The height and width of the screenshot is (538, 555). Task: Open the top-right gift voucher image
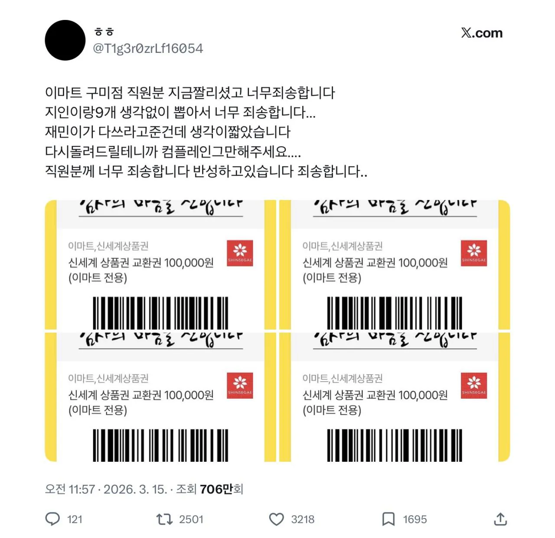[x=395, y=265]
